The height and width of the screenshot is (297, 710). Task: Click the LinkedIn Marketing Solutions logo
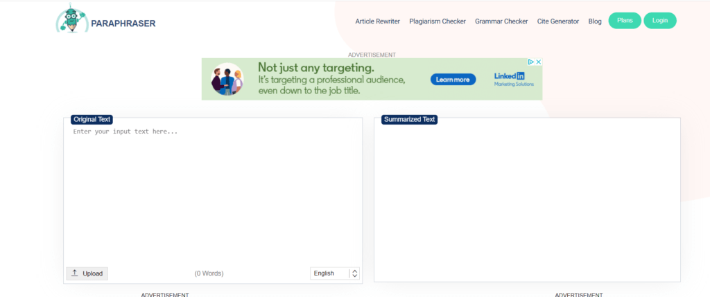pos(514,79)
